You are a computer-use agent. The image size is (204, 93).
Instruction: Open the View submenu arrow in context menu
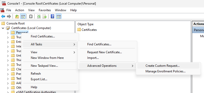point(74,52)
